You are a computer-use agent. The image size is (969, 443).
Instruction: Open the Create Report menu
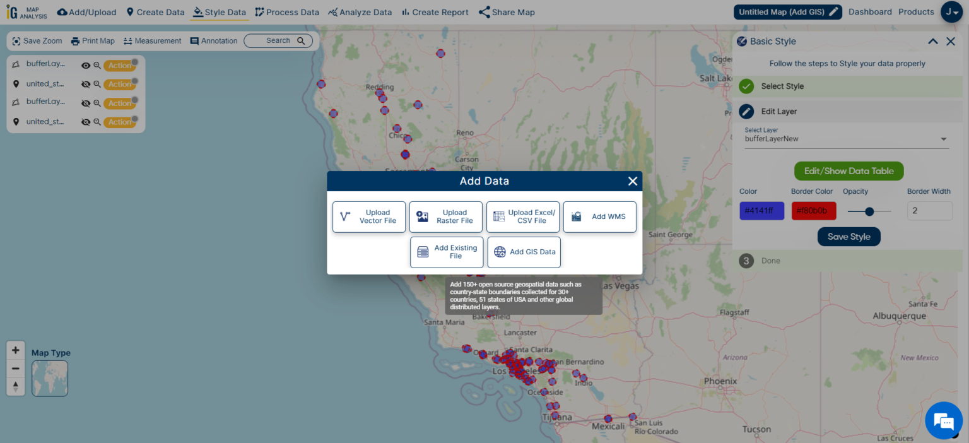pyautogui.click(x=435, y=11)
